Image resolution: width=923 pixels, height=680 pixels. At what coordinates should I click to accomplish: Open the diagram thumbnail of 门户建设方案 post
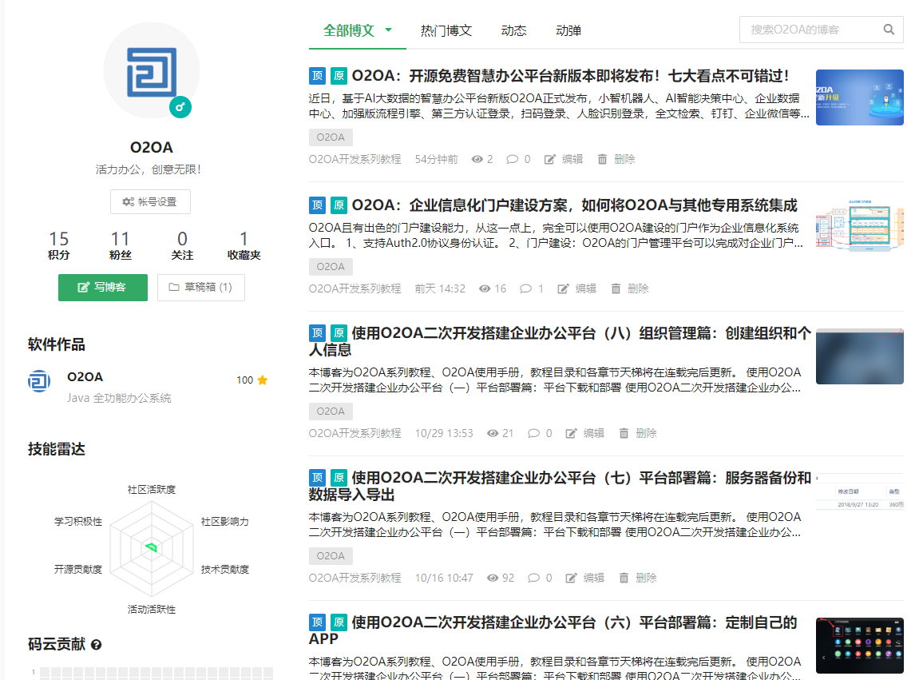pyautogui.click(x=859, y=225)
